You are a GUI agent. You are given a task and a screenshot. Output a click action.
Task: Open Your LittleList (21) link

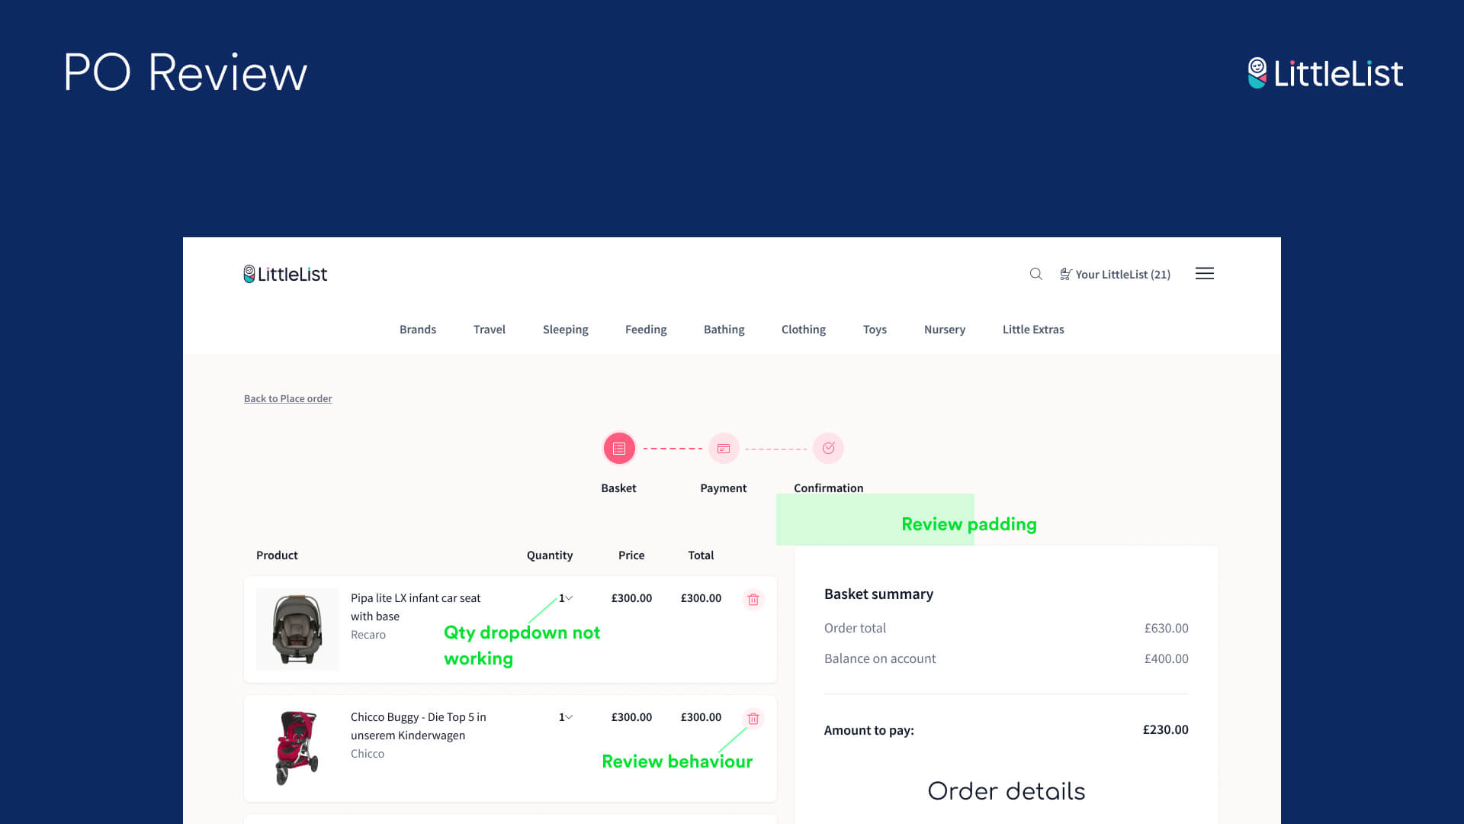(1115, 275)
